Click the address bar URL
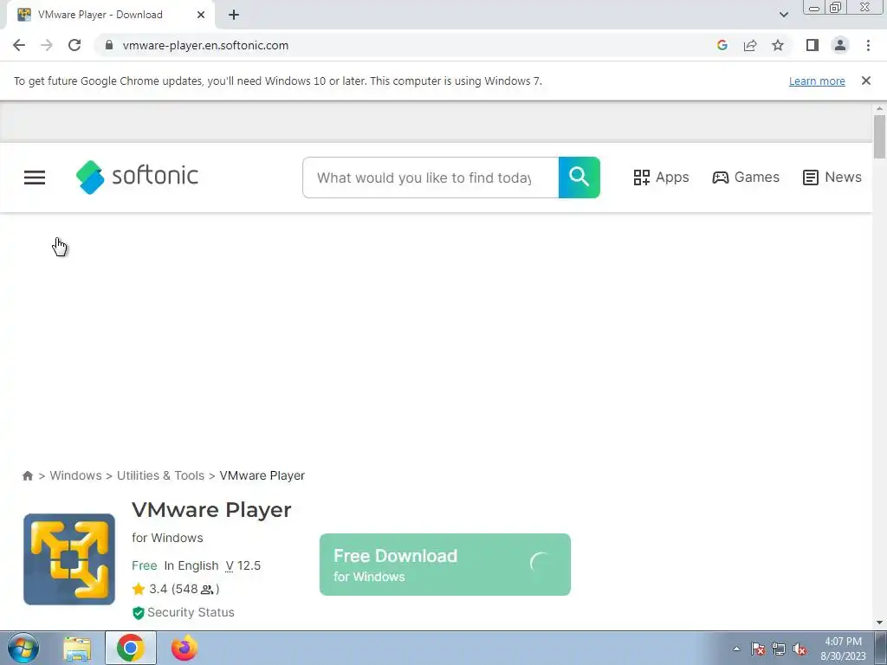This screenshot has height=665, width=887. point(205,45)
